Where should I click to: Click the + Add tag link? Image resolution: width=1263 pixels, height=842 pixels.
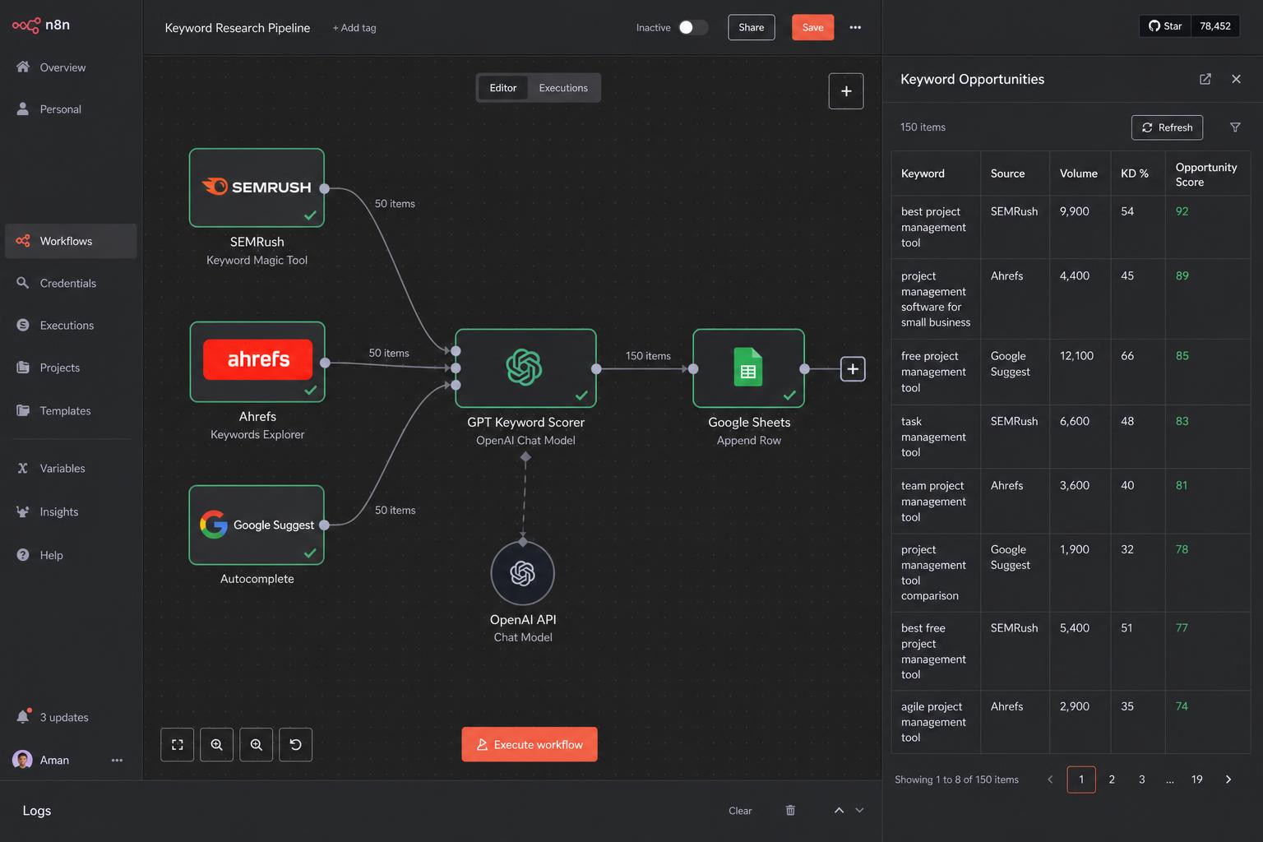354,28
